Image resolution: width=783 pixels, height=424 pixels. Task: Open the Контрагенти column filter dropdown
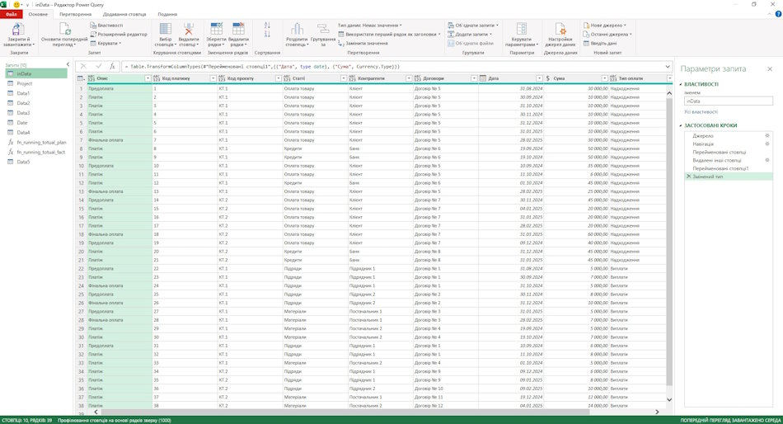coord(409,78)
